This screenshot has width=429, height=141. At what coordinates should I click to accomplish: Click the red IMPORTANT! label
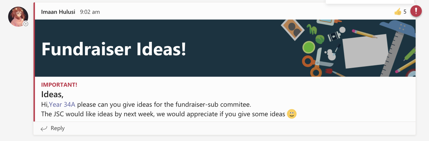pyautogui.click(x=59, y=85)
